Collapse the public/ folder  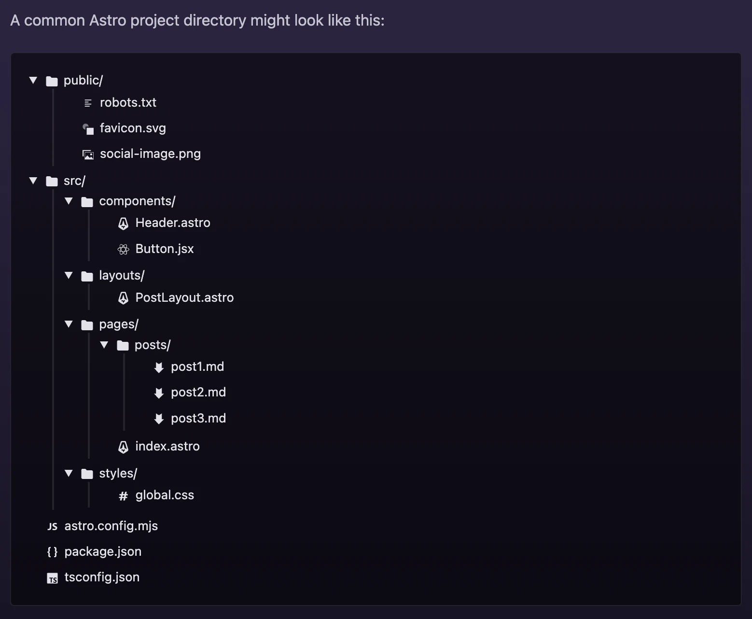click(33, 80)
